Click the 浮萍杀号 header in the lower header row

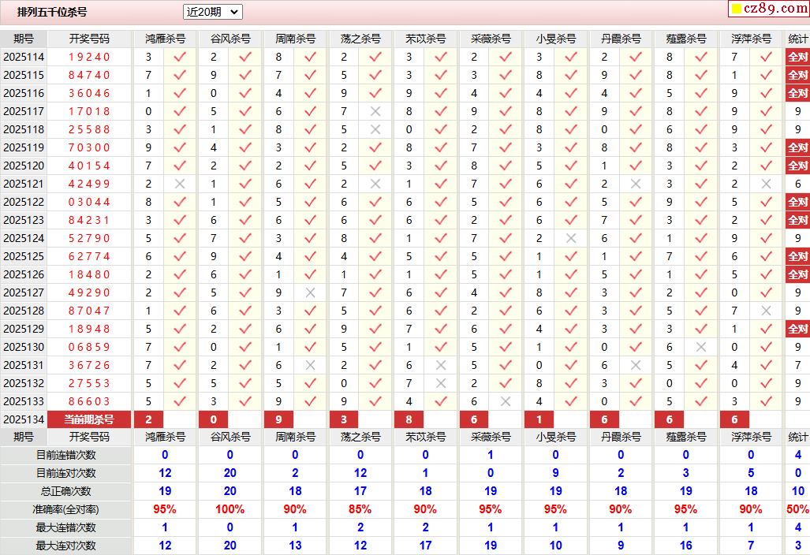[x=751, y=437]
